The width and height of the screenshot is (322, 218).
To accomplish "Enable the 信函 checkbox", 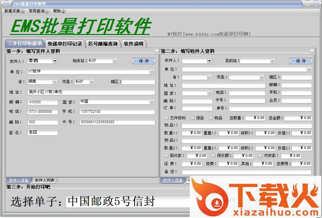I will tap(193, 118).
